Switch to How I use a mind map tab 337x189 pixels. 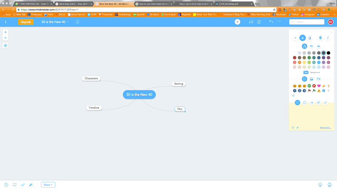pos(194,4)
